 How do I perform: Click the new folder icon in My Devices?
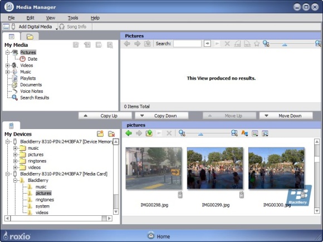(100, 134)
